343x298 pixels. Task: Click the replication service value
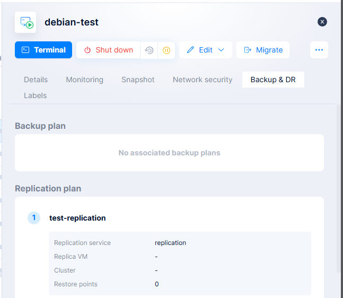coord(170,243)
